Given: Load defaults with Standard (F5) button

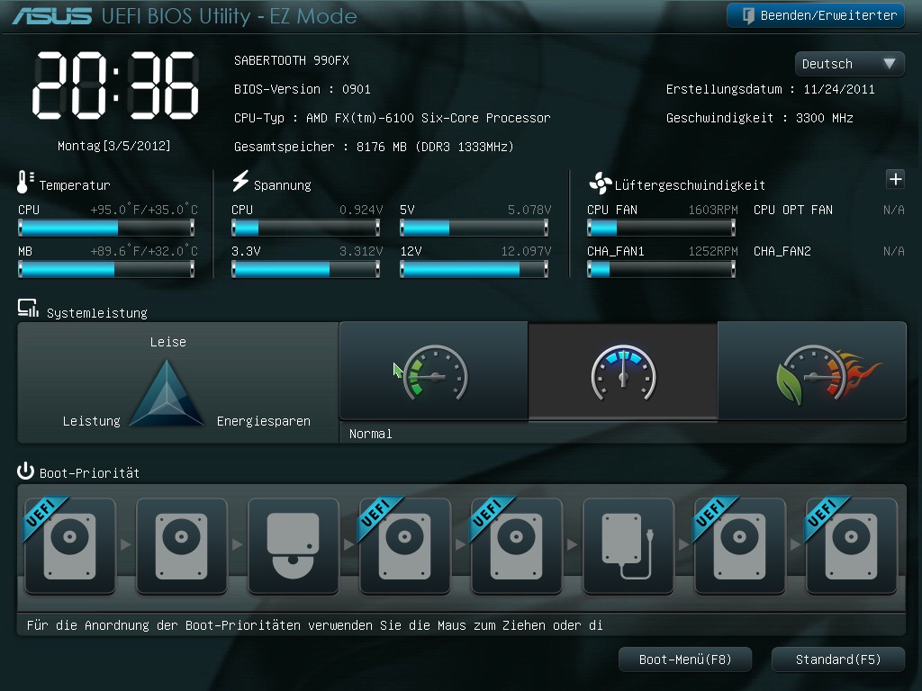Looking at the screenshot, I should 838,660.
